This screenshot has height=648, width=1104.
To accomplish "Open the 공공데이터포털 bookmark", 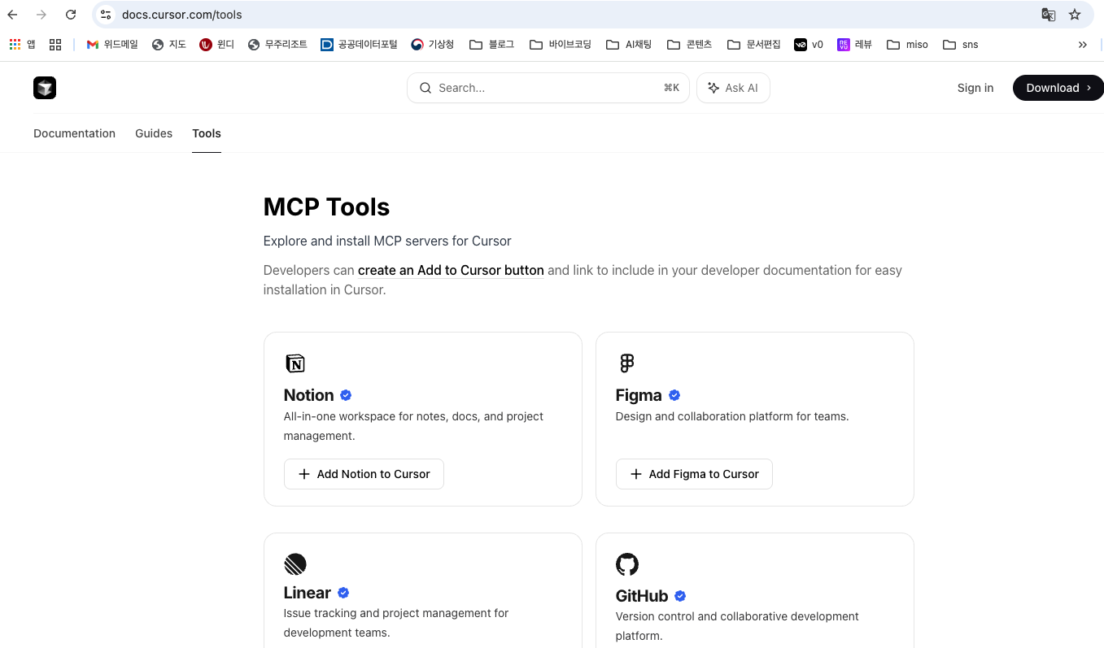I will click(359, 45).
